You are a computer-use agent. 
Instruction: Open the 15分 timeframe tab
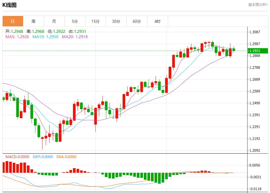pos(95,21)
